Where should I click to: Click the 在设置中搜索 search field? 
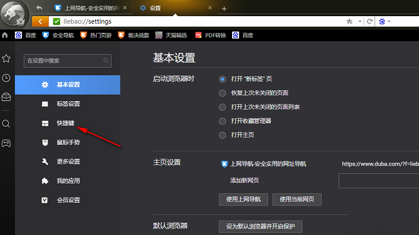[x=67, y=61]
